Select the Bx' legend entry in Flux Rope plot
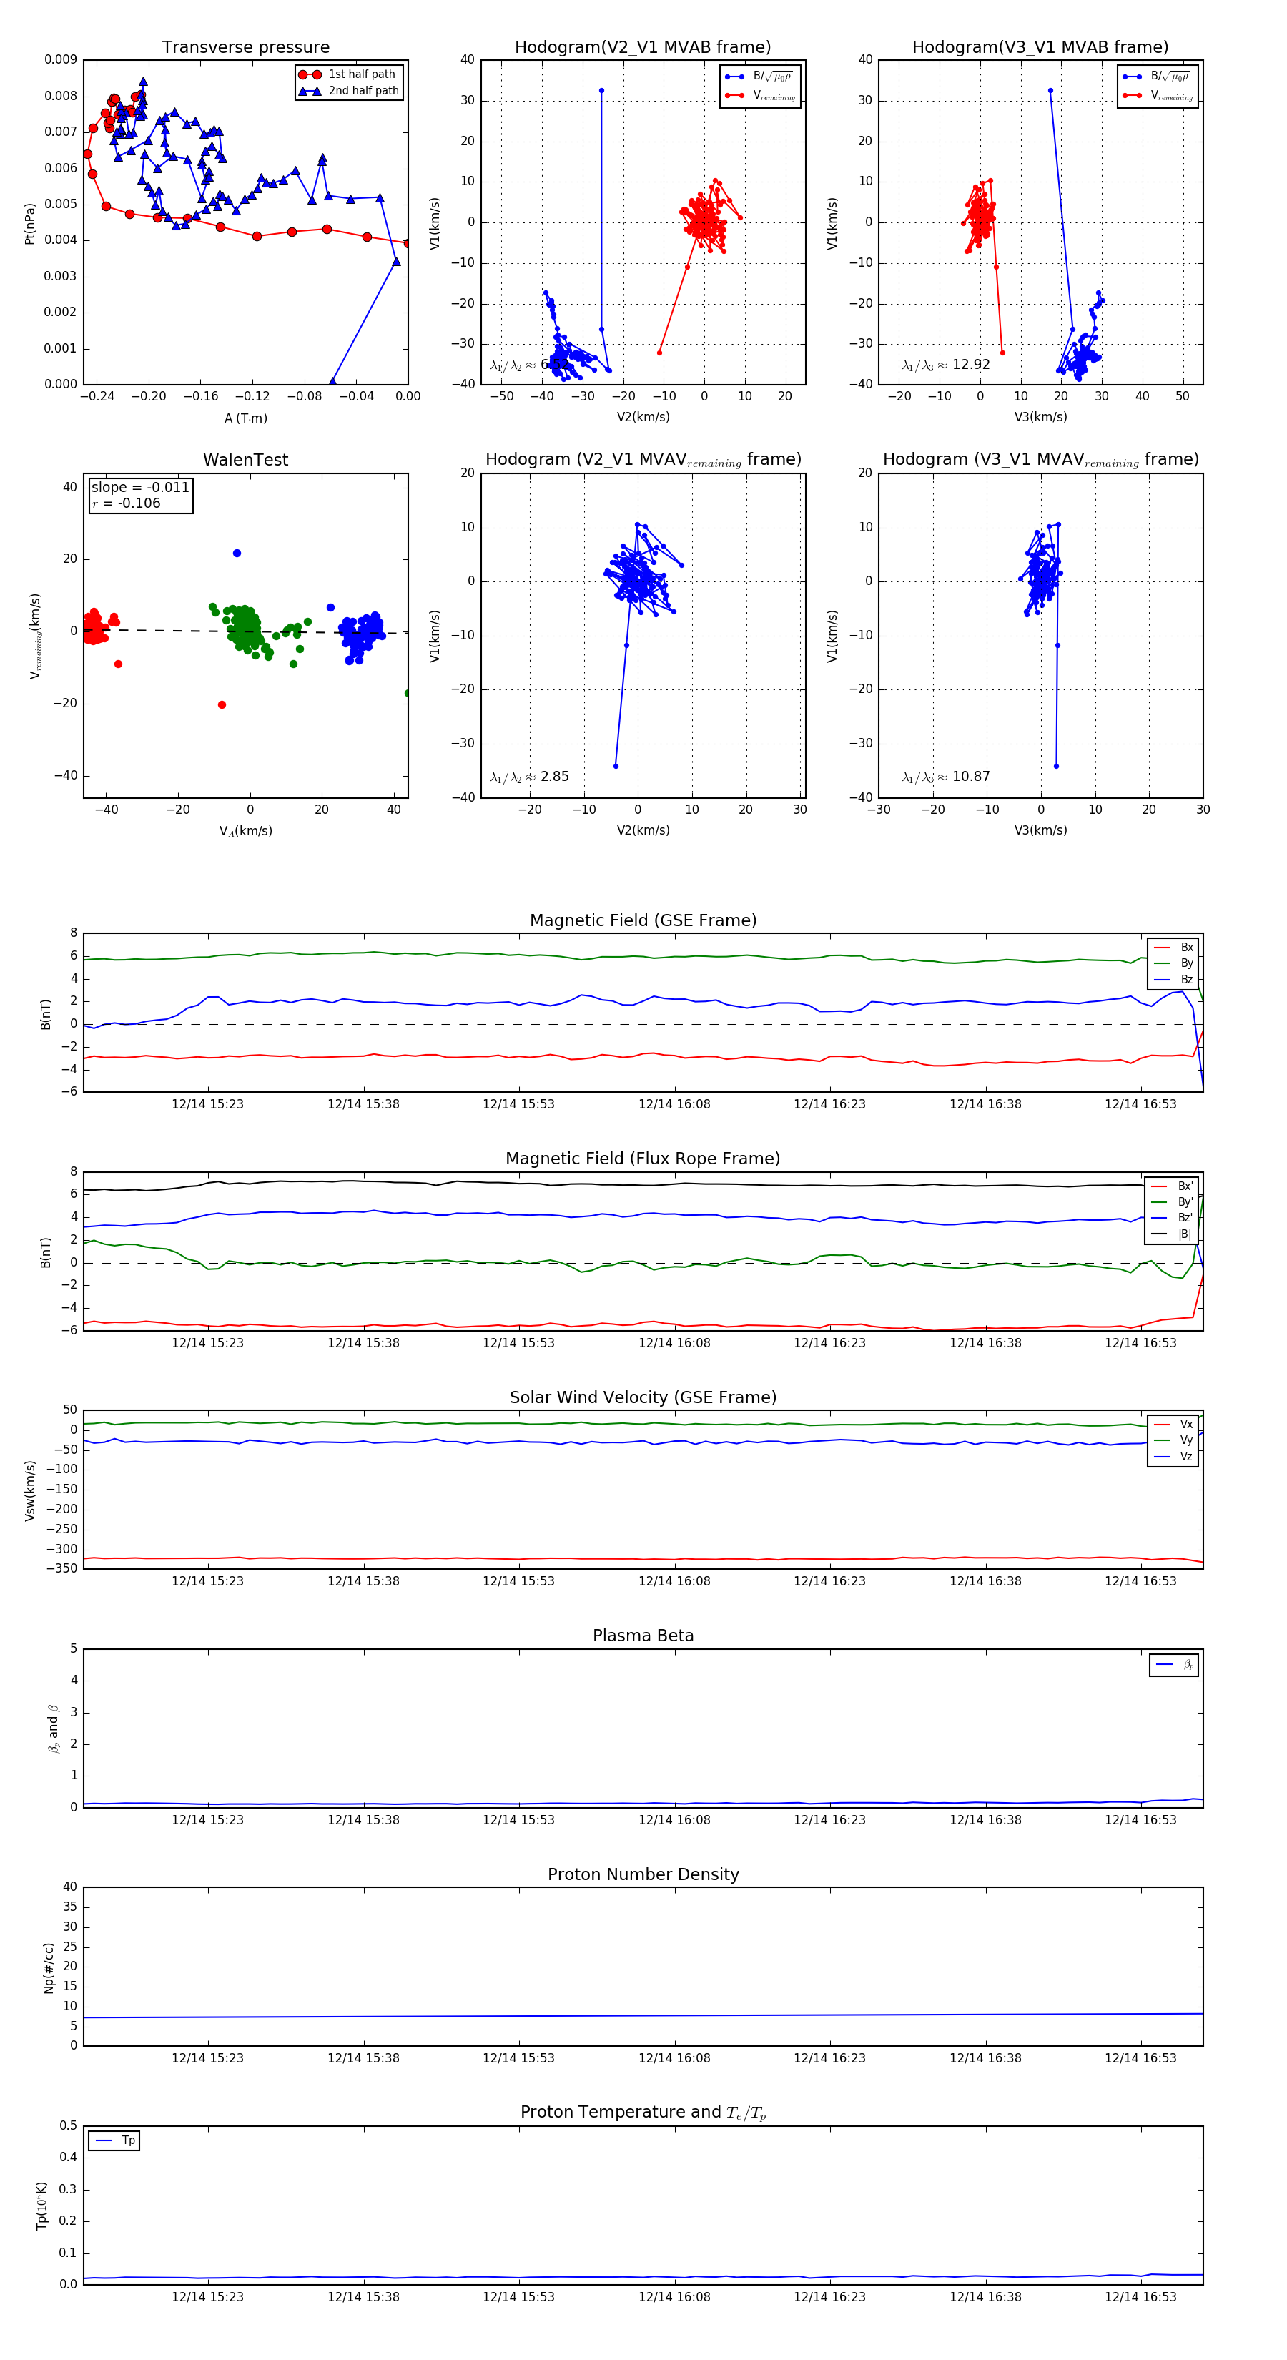Viewport: 1287px width, 2360px height. [x=1172, y=1186]
